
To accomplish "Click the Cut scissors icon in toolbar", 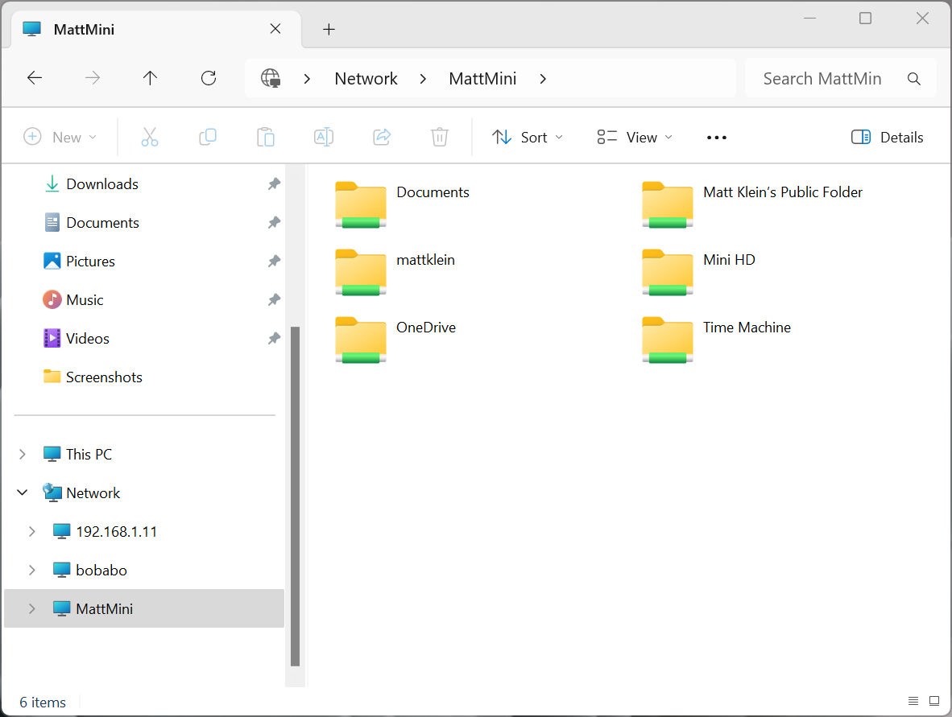I will click(x=150, y=137).
